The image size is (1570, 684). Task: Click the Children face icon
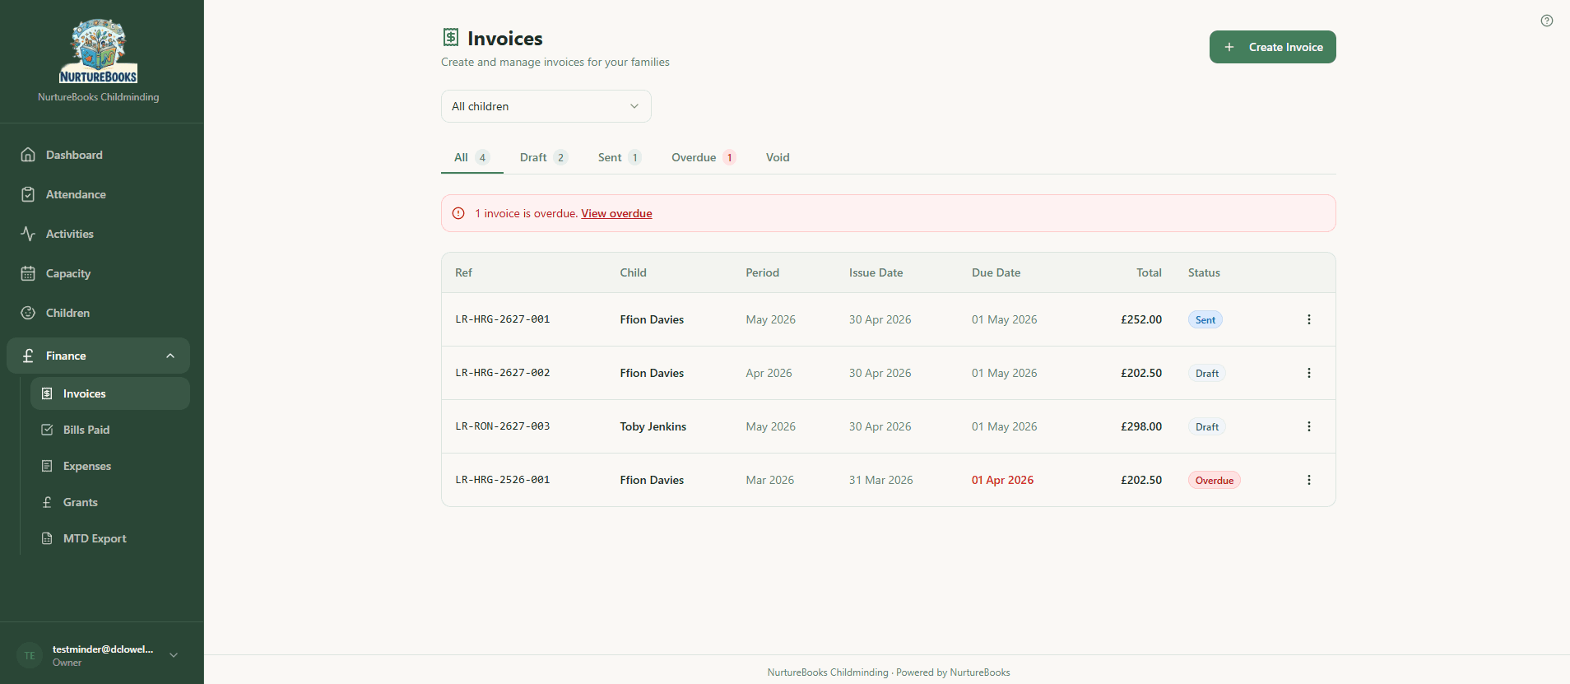point(28,313)
